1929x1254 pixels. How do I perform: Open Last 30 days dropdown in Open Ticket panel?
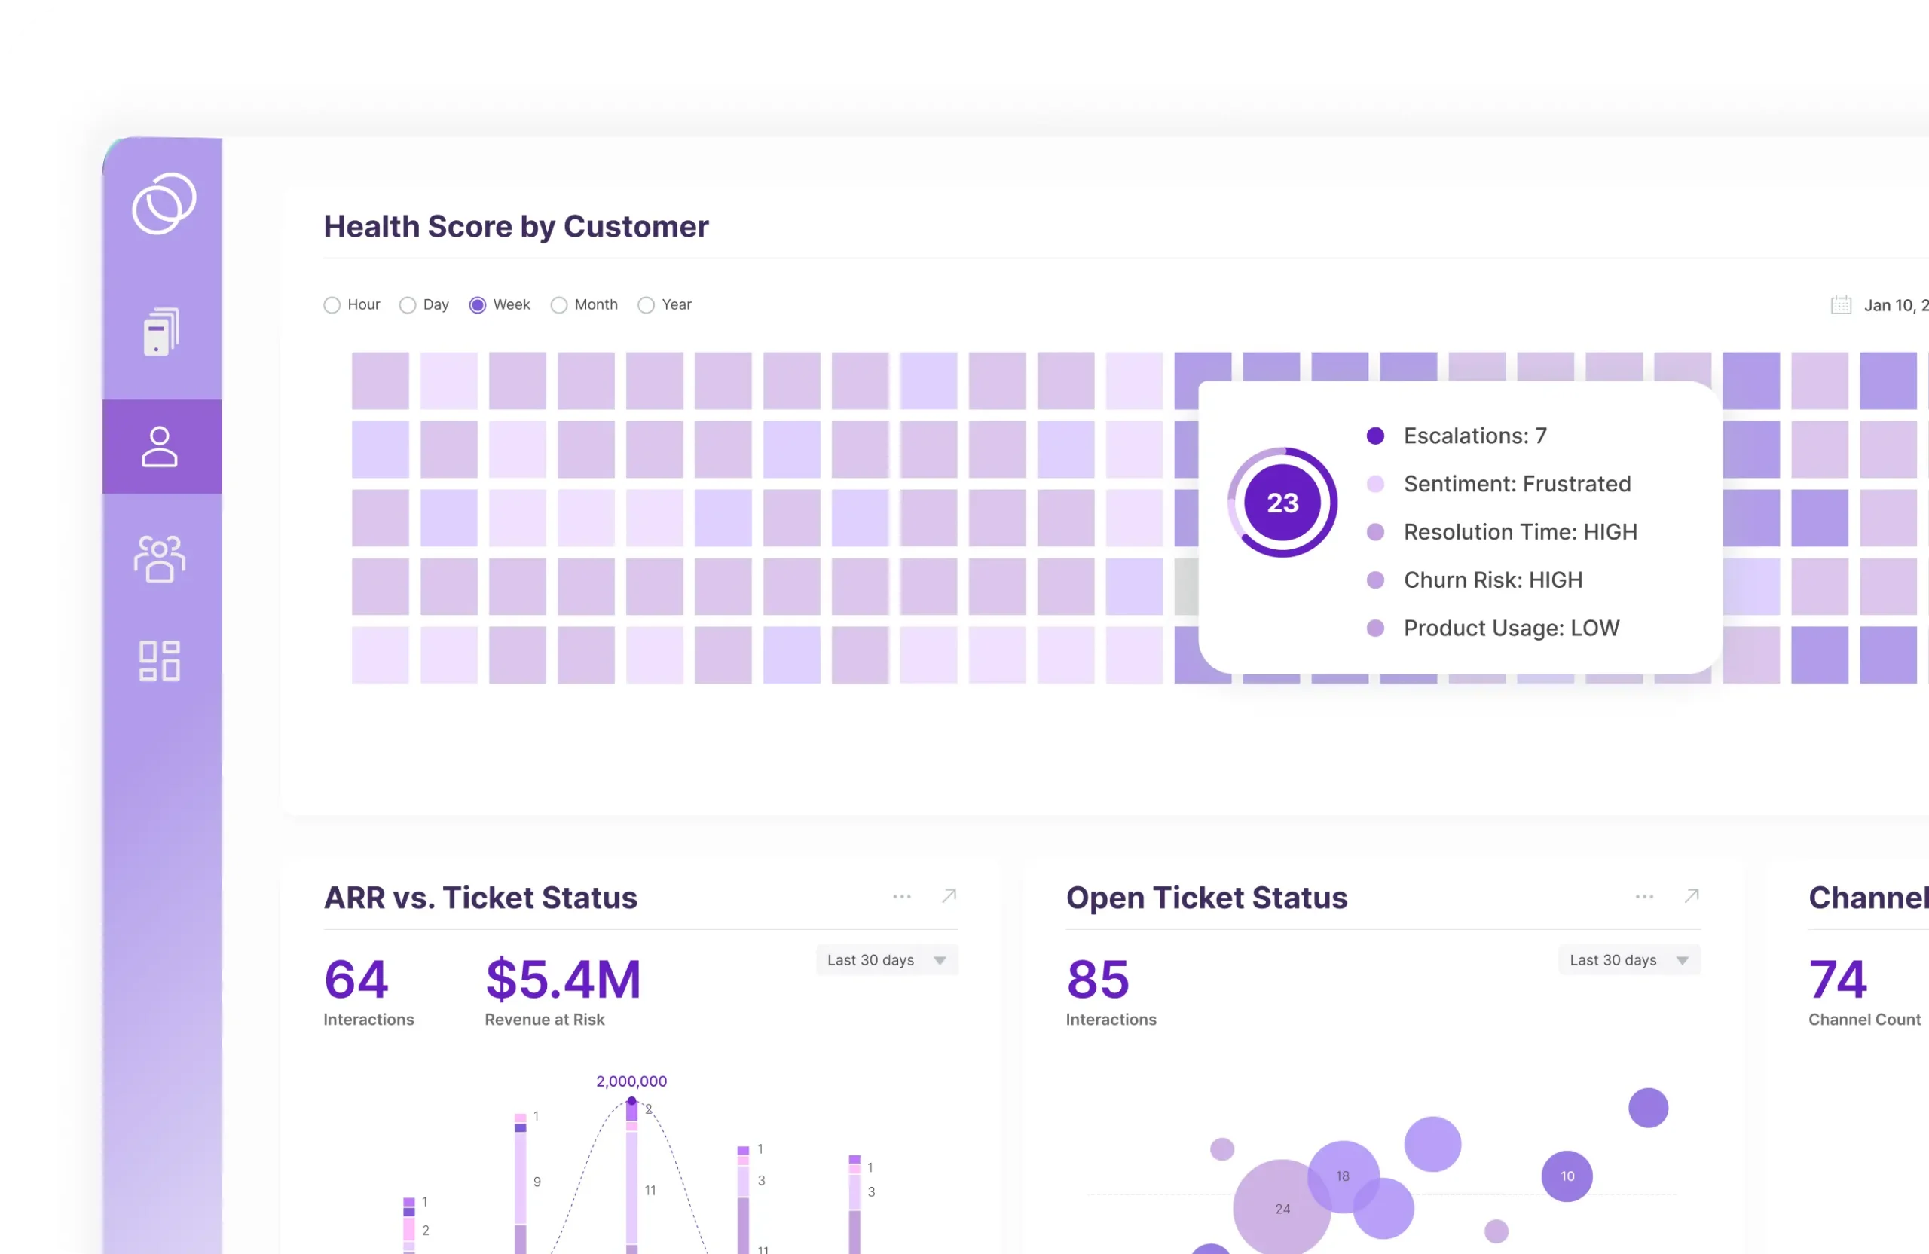pos(1629,960)
